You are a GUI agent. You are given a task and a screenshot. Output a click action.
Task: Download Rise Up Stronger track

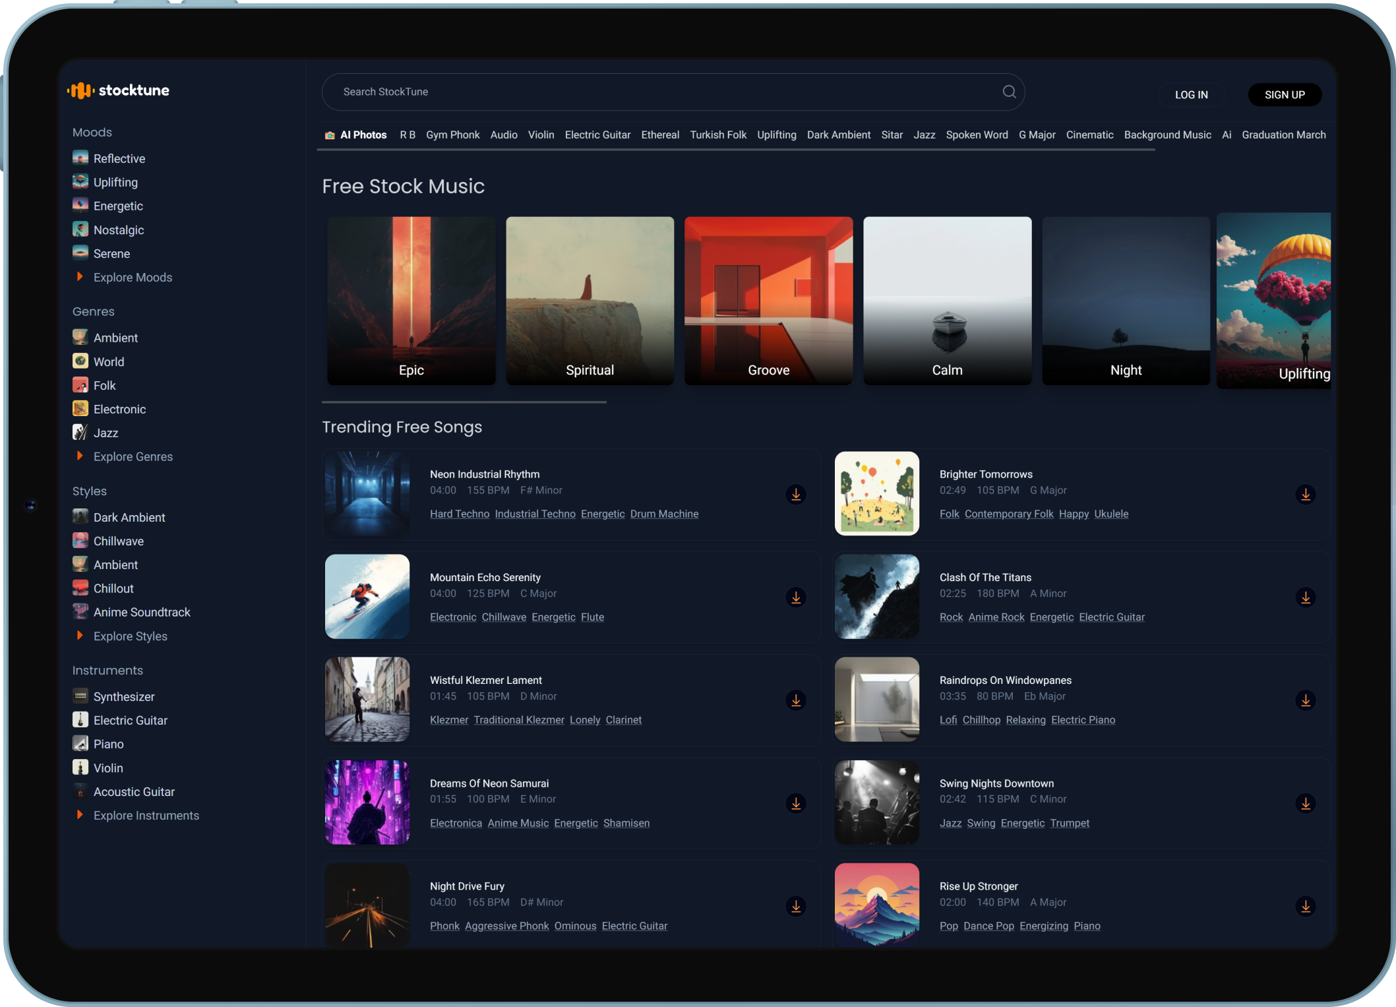[x=1305, y=907]
